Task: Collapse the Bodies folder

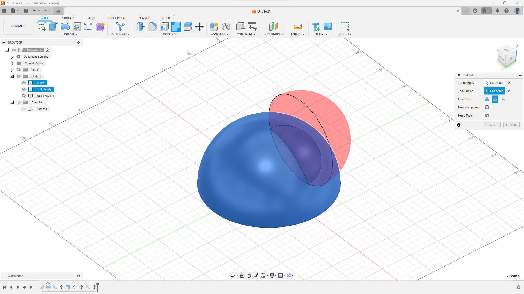Action: [12, 76]
